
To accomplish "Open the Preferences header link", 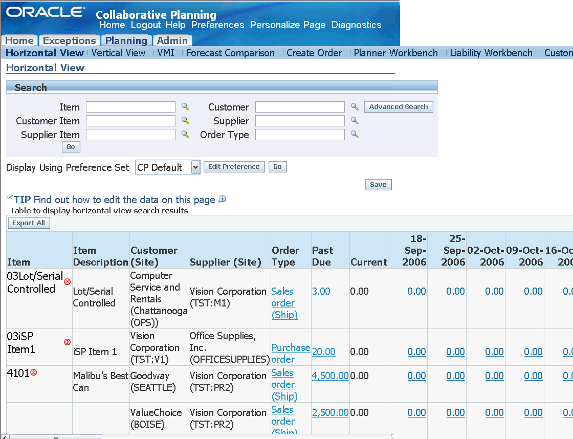I will click(x=218, y=25).
